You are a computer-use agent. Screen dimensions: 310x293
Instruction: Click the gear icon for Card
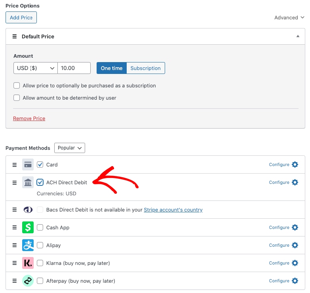295,164
